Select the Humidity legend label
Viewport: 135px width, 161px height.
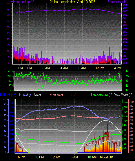(25, 95)
